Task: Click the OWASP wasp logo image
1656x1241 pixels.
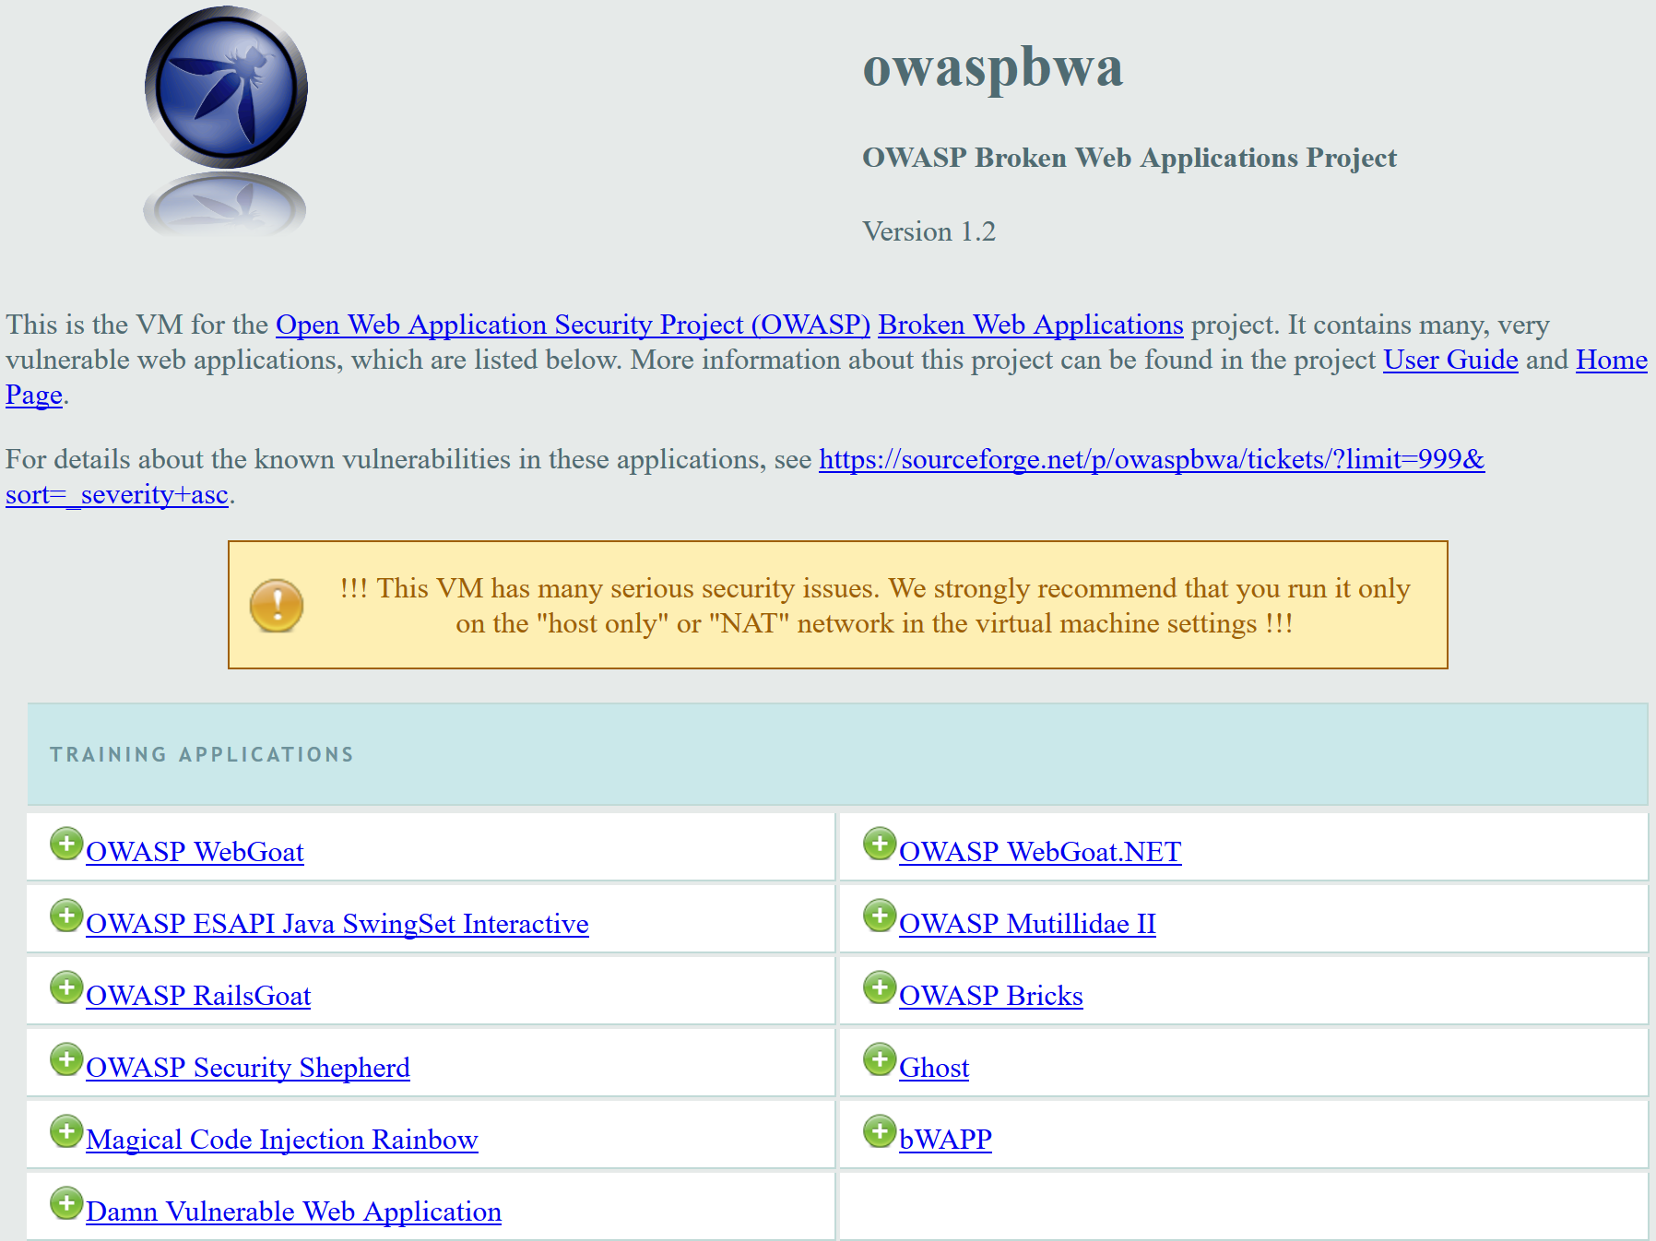Action: [x=226, y=120]
